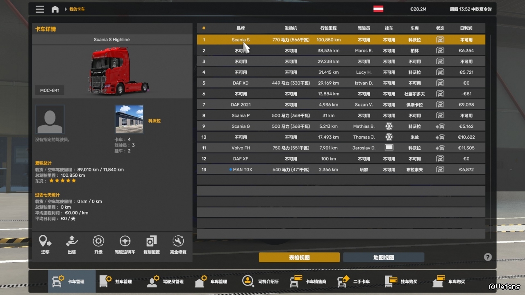Select the 'Scania S' brand cell
525x295 pixels.
[x=241, y=40]
